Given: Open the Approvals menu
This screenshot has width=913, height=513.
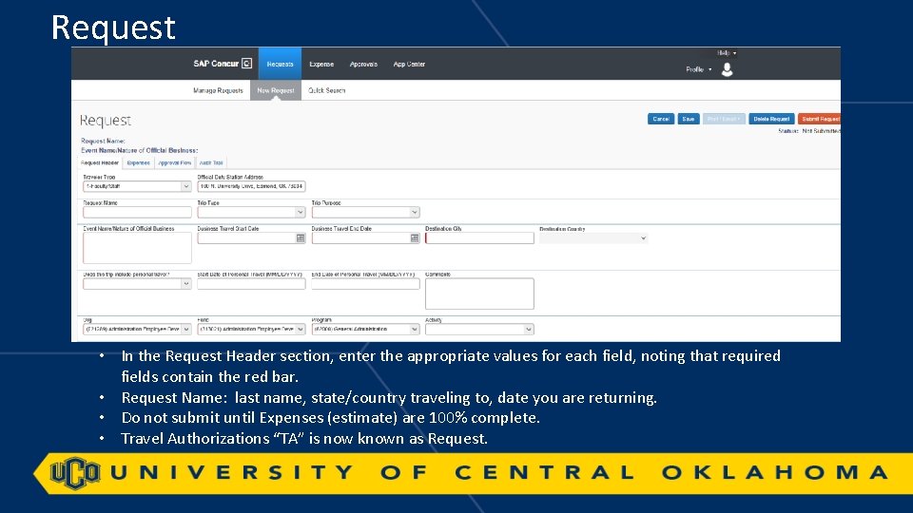Looking at the screenshot, I should pyautogui.click(x=363, y=64).
